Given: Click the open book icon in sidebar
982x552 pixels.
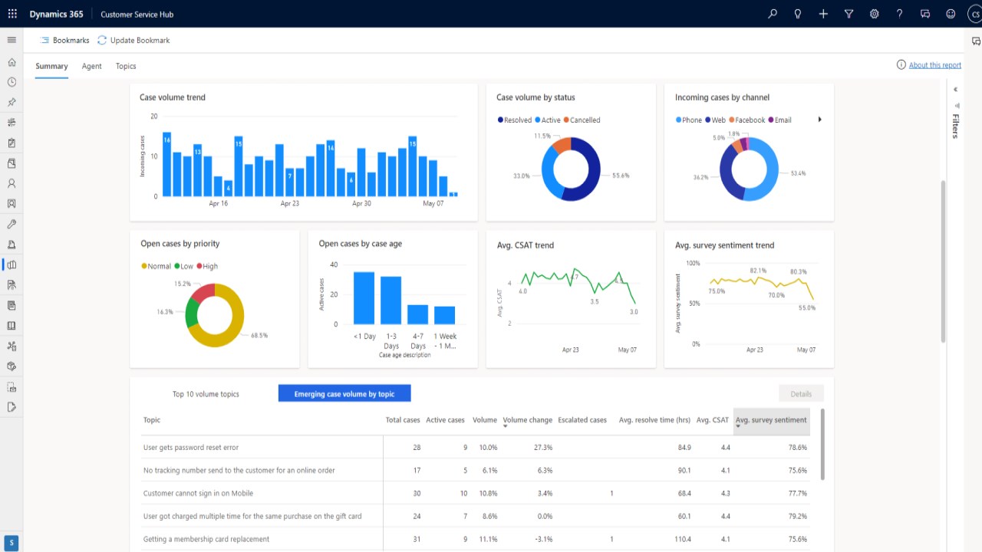Looking at the screenshot, I should [x=12, y=326].
